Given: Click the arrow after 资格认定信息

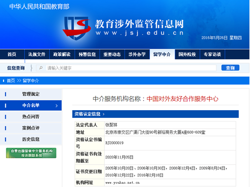Looking at the screenshot, I should [104, 114].
